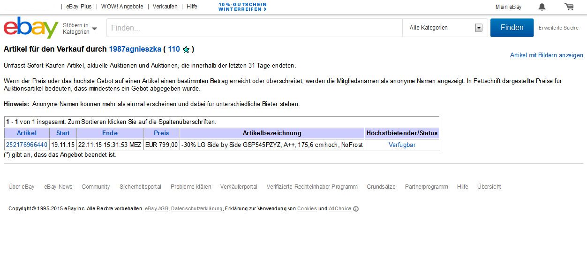The height and width of the screenshot is (253, 587).
Task: Open the Hilfe footer link
Action: click(x=462, y=186)
